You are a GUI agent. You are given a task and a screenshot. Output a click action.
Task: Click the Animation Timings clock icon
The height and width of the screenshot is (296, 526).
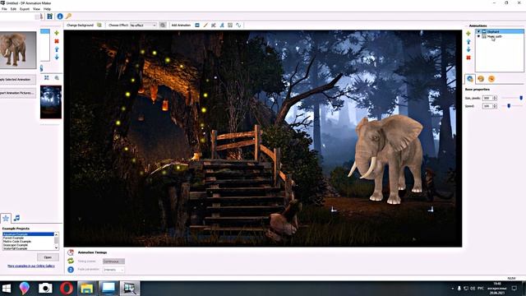tap(71, 252)
